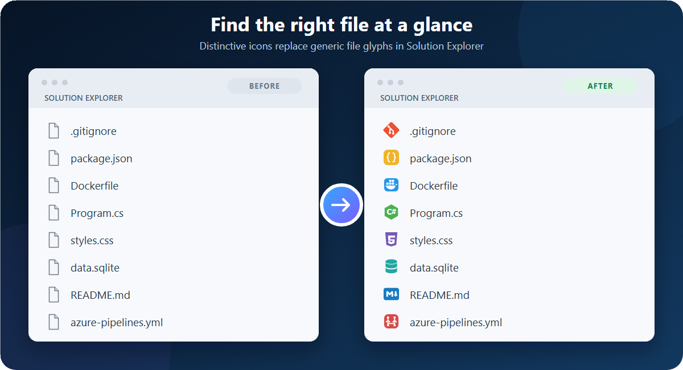The width and height of the screenshot is (683, 370).
Task: Select Dockerfile text in Before panel
Action: pyautogui.click(x=94, y=186)
